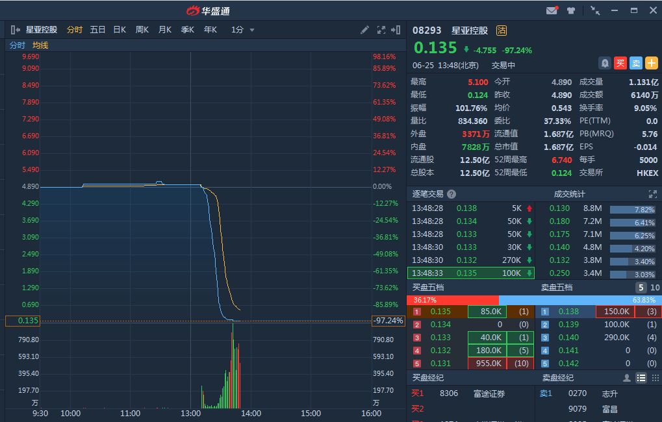Switch to the 月K chart tab
Screen dimensions: 662x422
pos(164,30)
